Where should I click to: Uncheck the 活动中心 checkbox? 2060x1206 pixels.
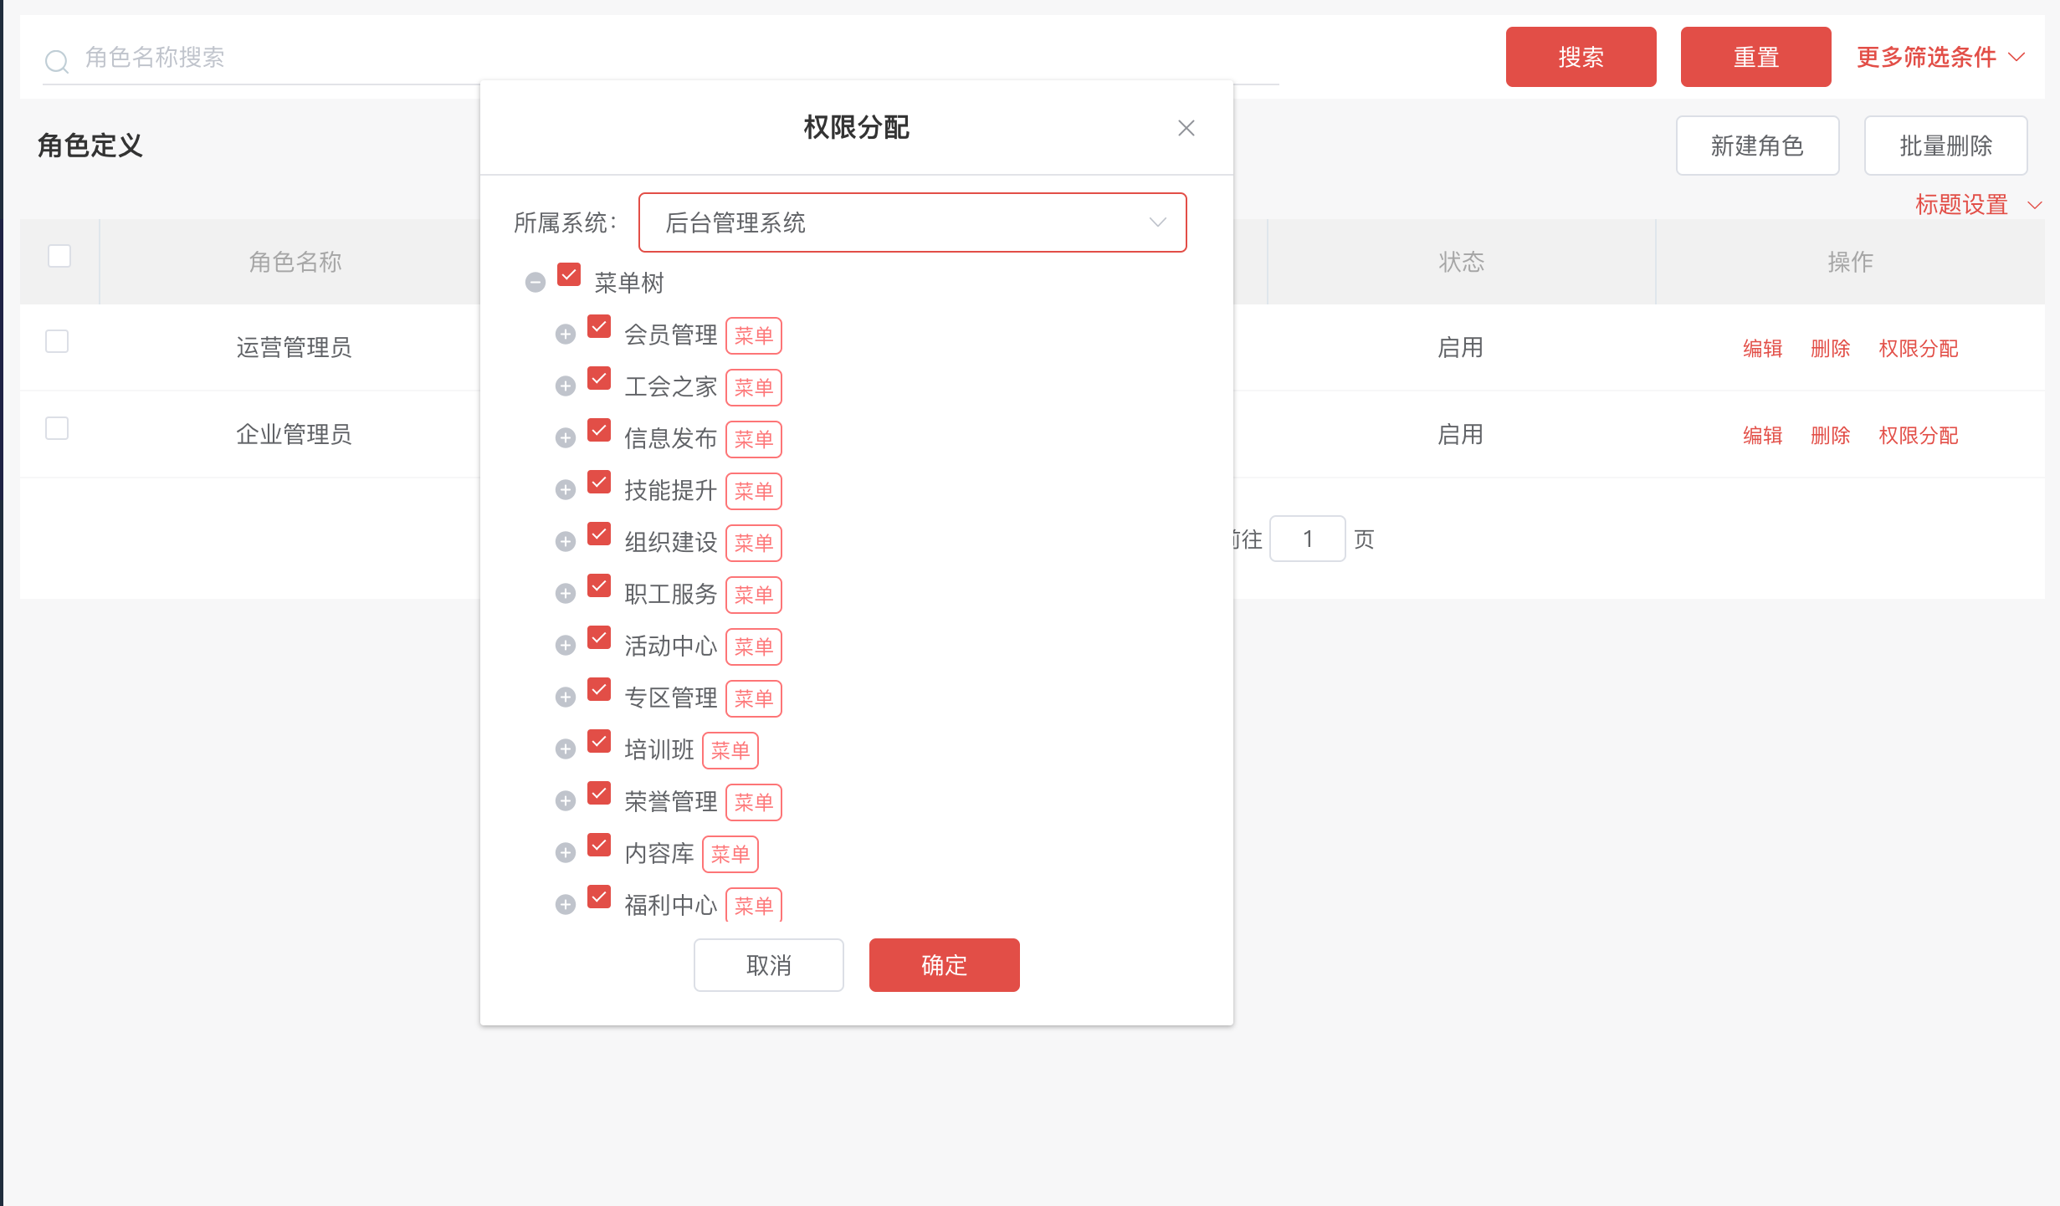(599, 637)
